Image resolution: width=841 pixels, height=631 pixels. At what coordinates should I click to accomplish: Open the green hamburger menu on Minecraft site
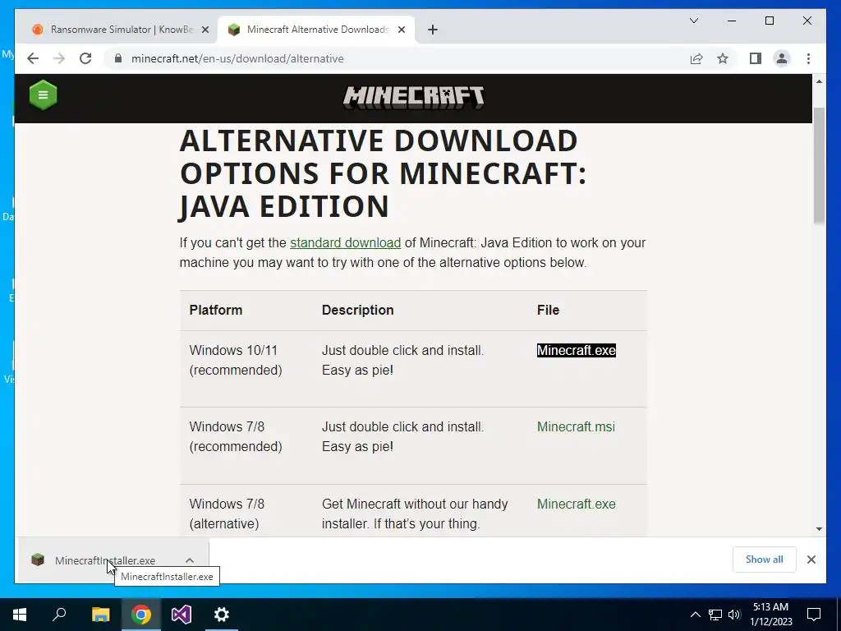[43, 95]
